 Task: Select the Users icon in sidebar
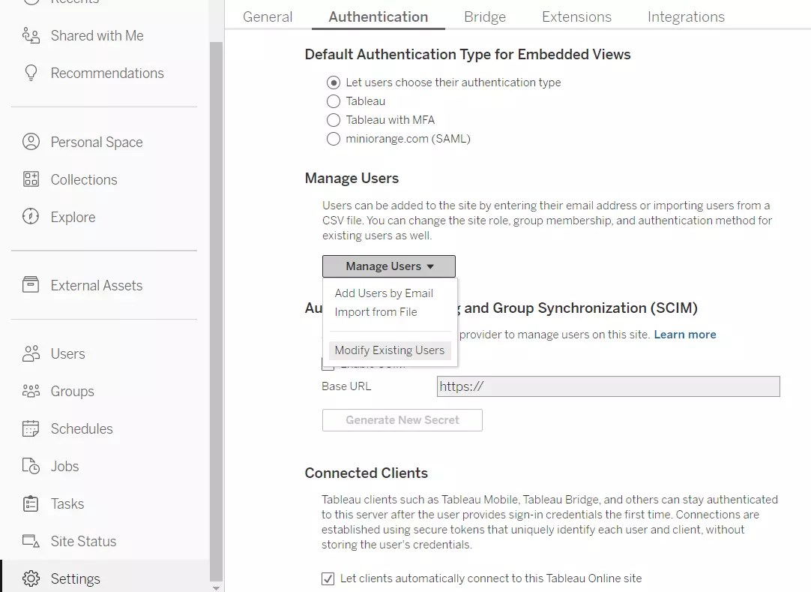pyautogui.click(x=31, y=353)
